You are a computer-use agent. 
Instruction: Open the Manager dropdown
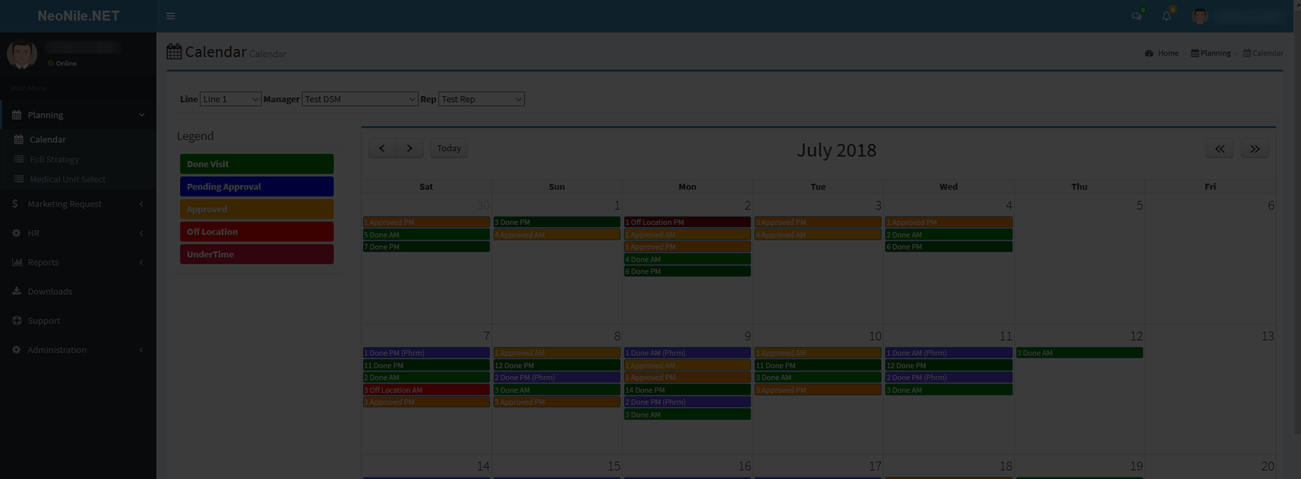359,99
